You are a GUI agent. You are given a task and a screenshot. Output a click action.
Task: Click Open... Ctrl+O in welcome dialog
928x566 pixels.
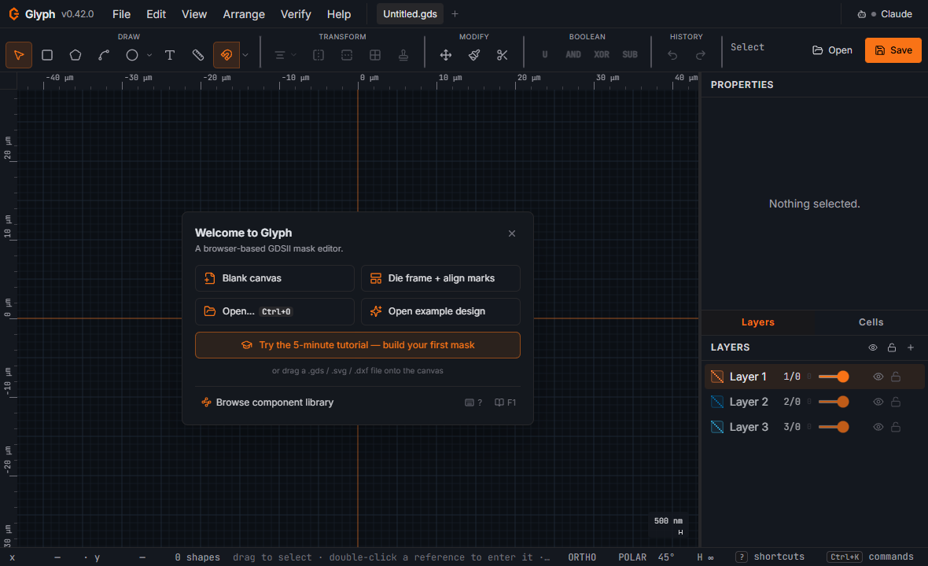(274, 311)
